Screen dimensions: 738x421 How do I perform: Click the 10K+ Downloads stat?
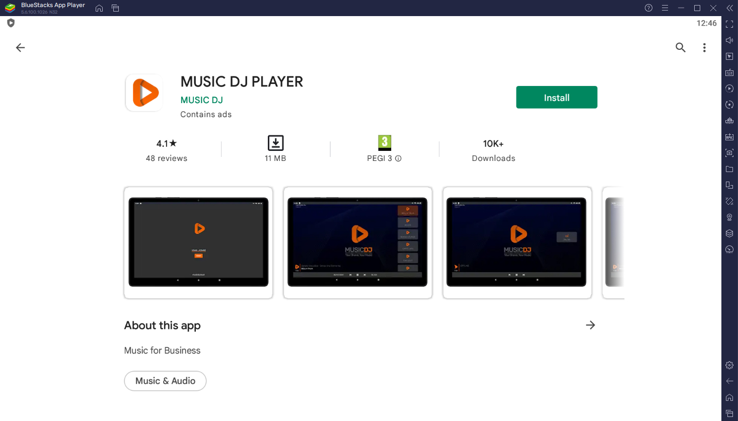pos(493,150)
